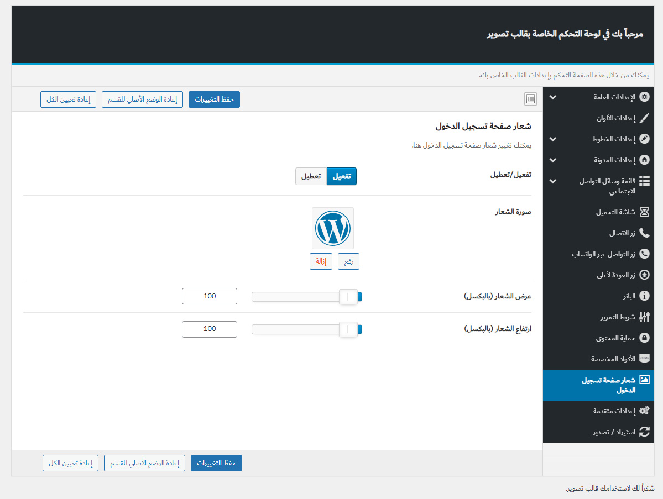Image resolution: width=663 pixels, height=499 pixels.
Task: Click the logo width (عرض الشعار) slider handle
Action: tap(348, 297)
